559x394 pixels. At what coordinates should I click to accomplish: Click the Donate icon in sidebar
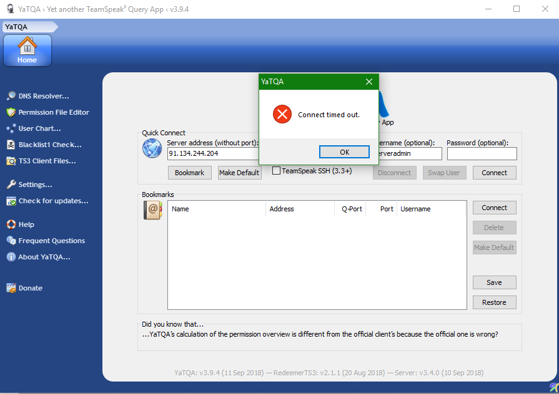11,288
